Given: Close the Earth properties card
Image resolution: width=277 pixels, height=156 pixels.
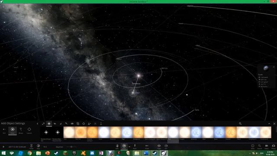Looking at the screenshot, I should [x=274, y=67].
